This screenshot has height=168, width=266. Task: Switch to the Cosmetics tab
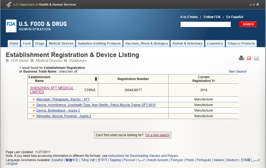tap(215, 43)
